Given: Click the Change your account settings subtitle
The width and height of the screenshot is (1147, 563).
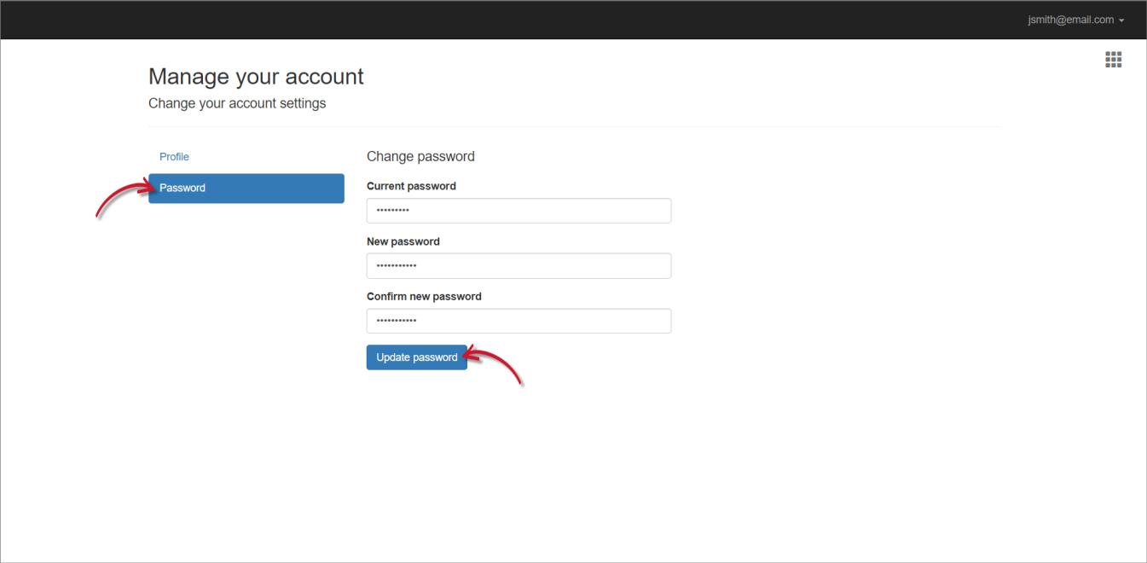Looking at the screenshot, I should click(237, 102).
